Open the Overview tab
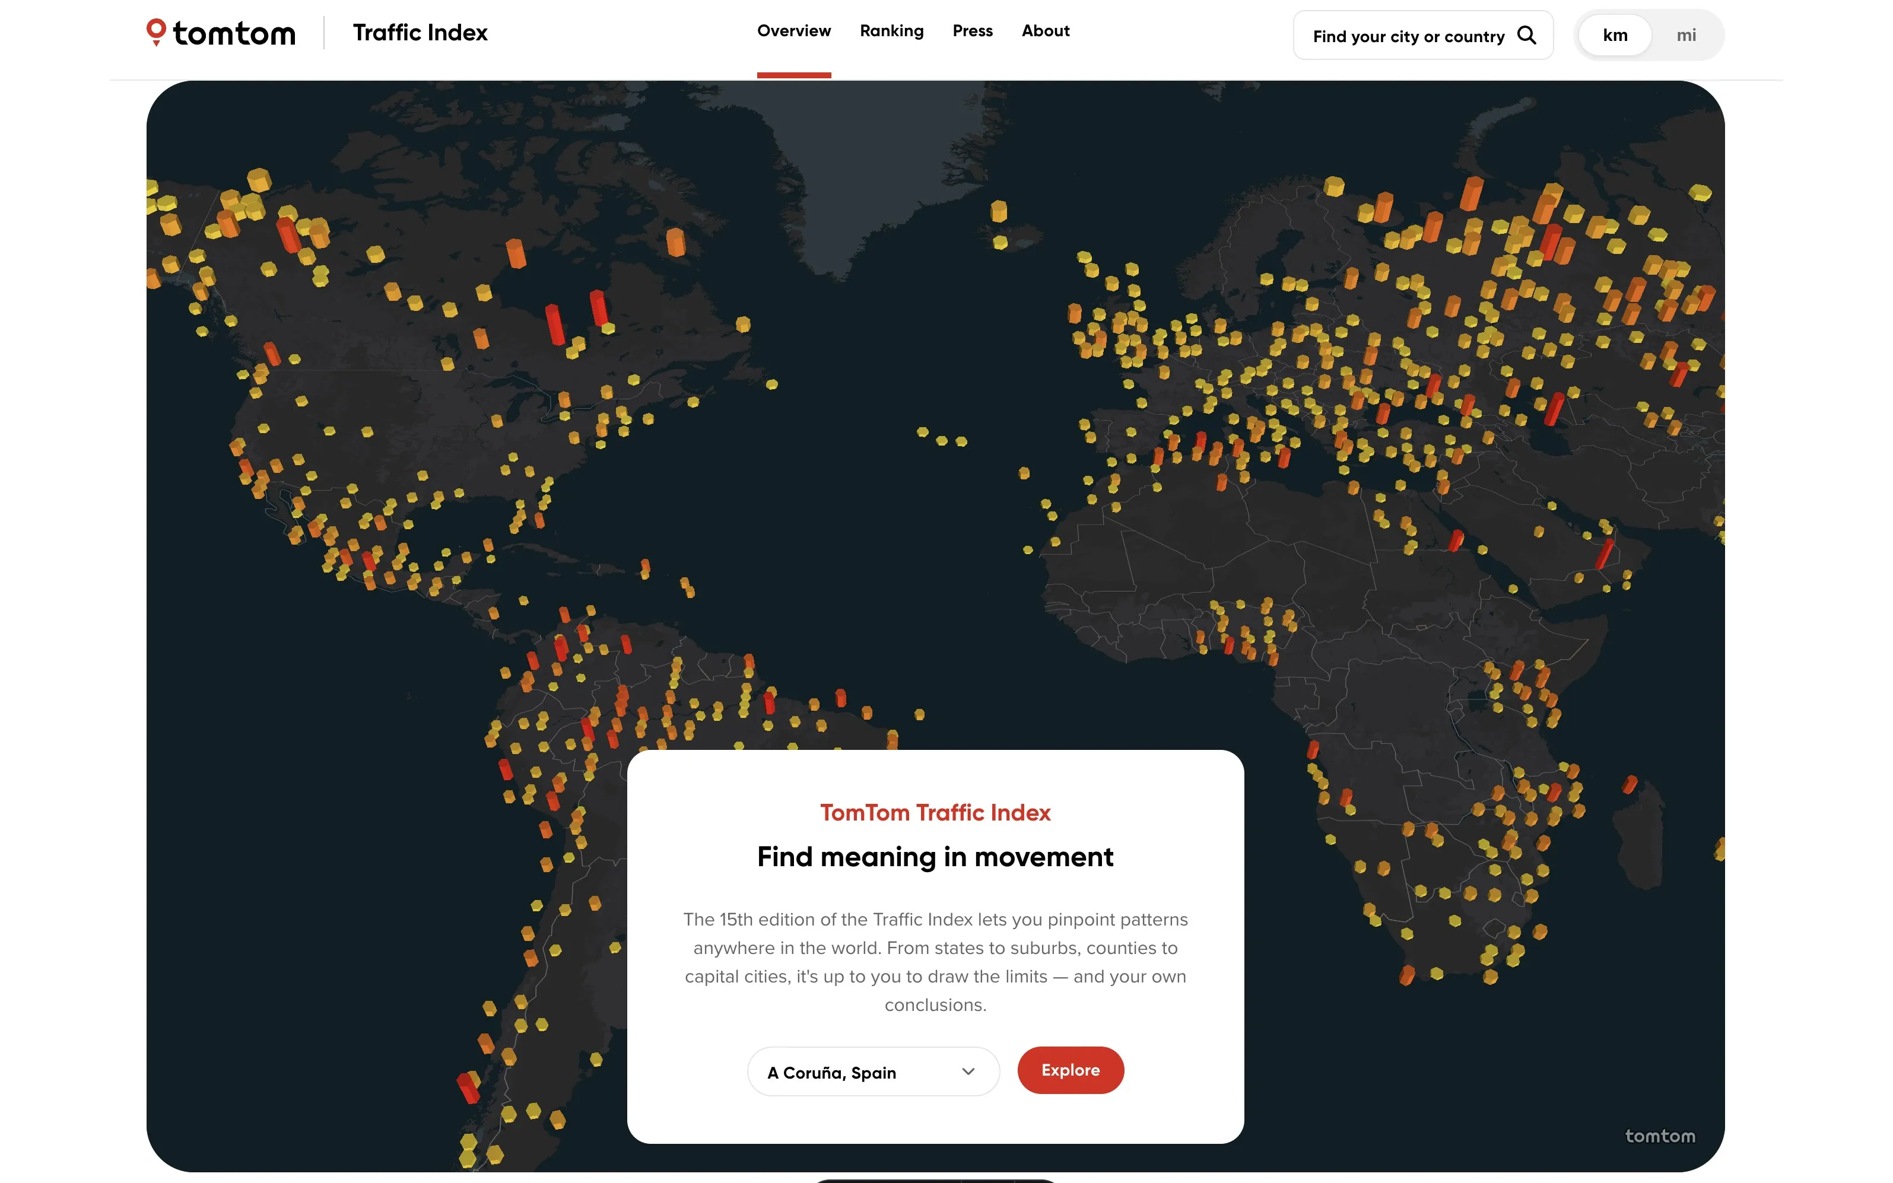The height and width of the screenshot is (1183, 1893). click(793, 31)
